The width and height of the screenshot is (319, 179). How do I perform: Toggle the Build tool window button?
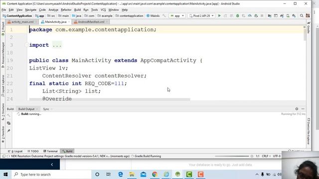(67, 151)
